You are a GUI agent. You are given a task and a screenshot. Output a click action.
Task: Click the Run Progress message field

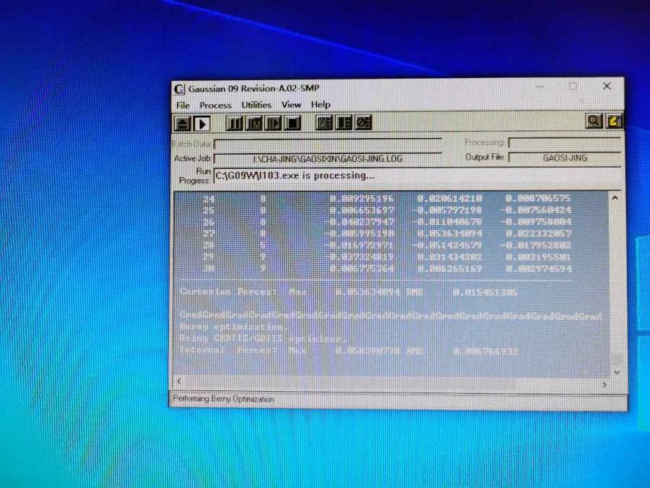click(417, 176)
